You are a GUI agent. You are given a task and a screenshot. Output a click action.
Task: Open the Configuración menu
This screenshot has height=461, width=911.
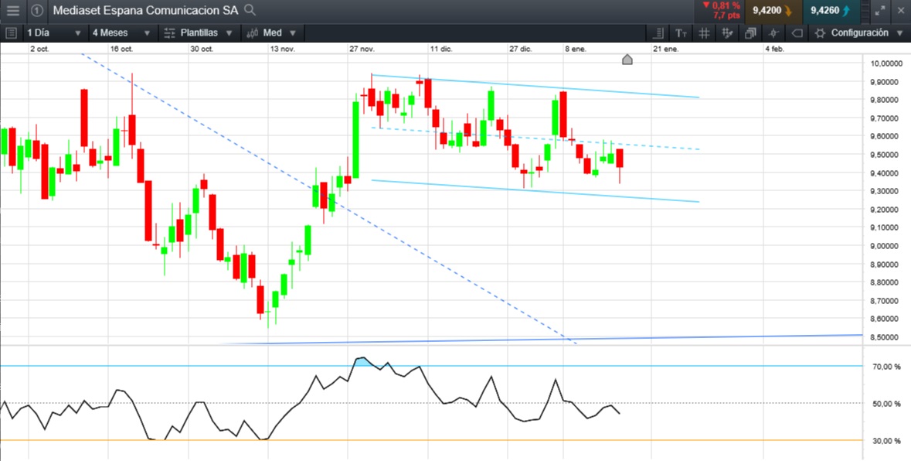[x=859, y=33]
